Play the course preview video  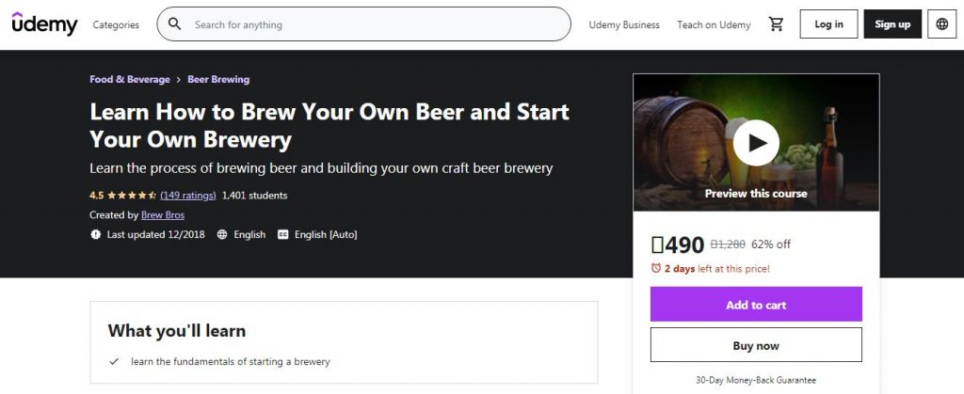click(x=756, y=143)
